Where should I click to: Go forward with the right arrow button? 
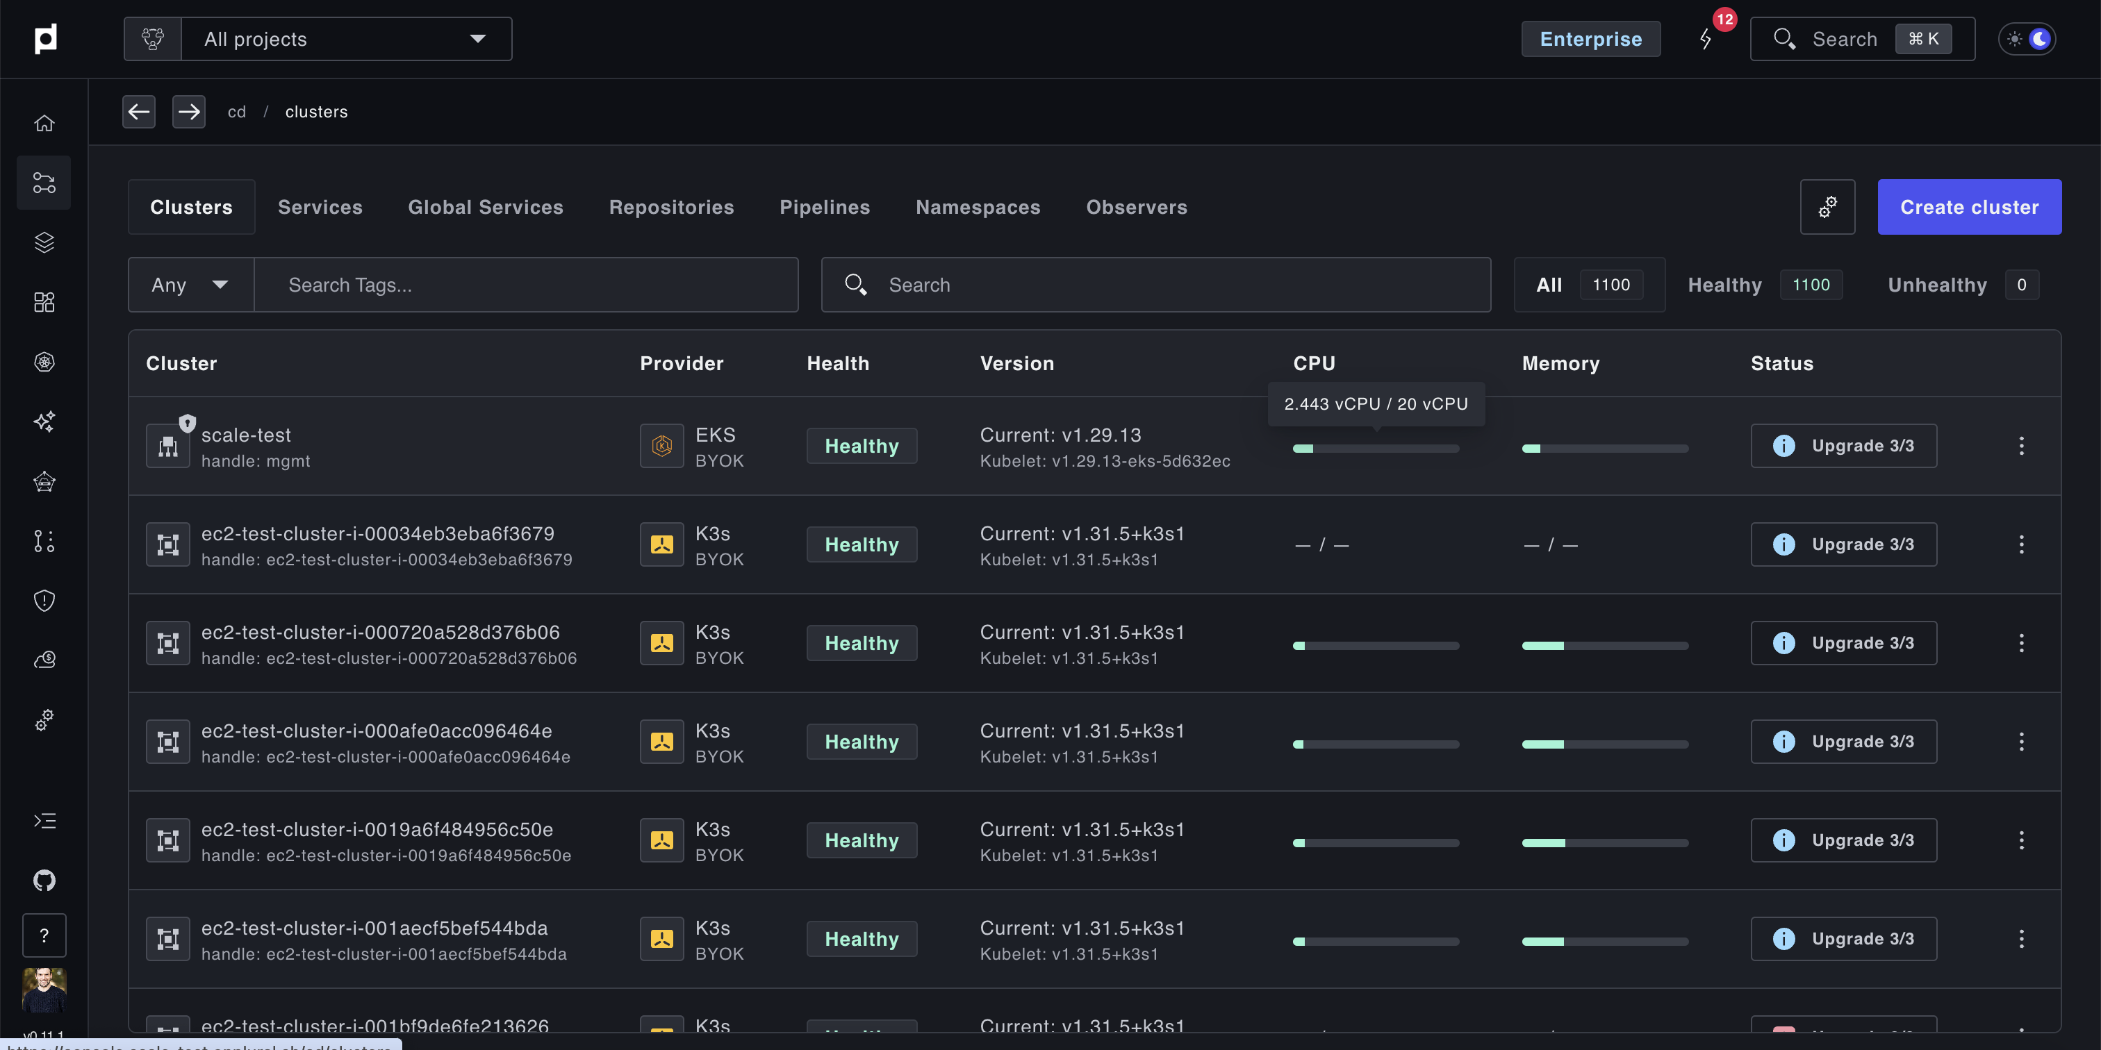(x=189, y=112)
